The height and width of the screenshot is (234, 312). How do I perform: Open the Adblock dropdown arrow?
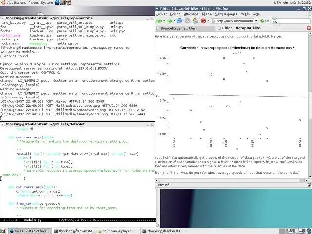click(x=208, y=21)
